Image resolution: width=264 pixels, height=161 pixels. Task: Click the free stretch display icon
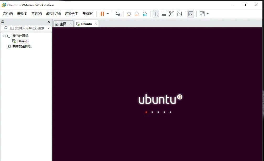click(202, 14)
